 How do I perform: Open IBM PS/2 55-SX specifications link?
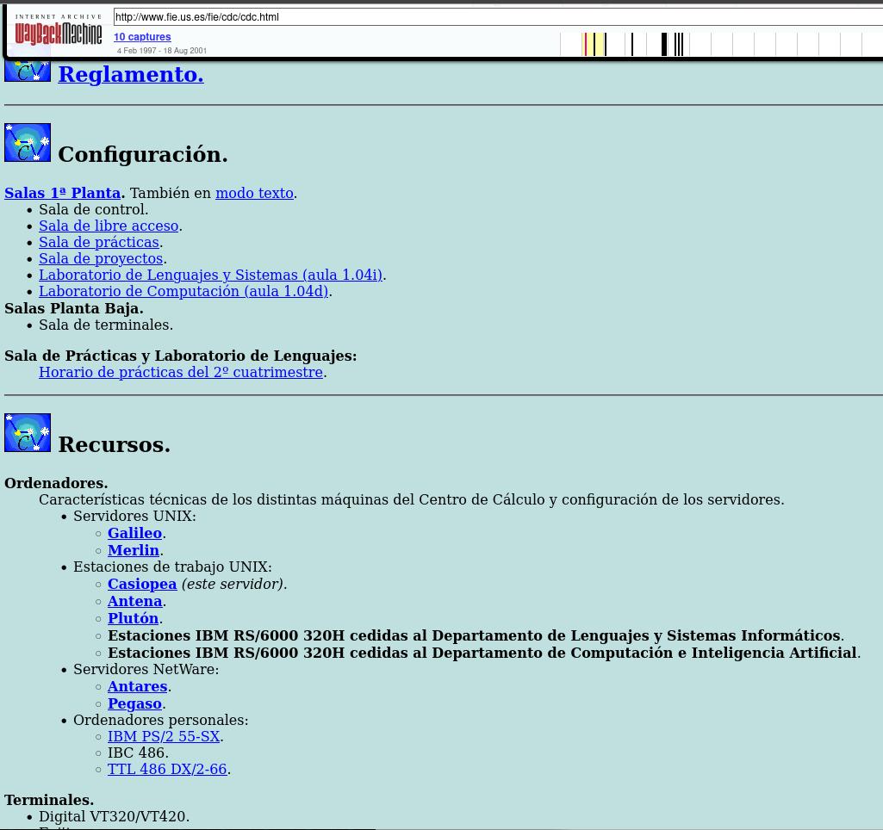click(164, 736)
